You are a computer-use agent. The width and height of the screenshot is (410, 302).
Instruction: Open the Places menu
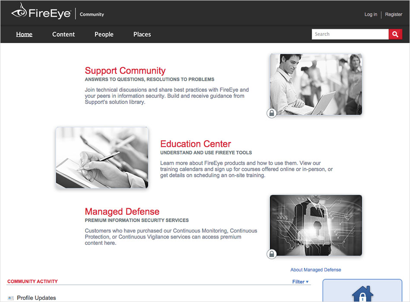142,34
